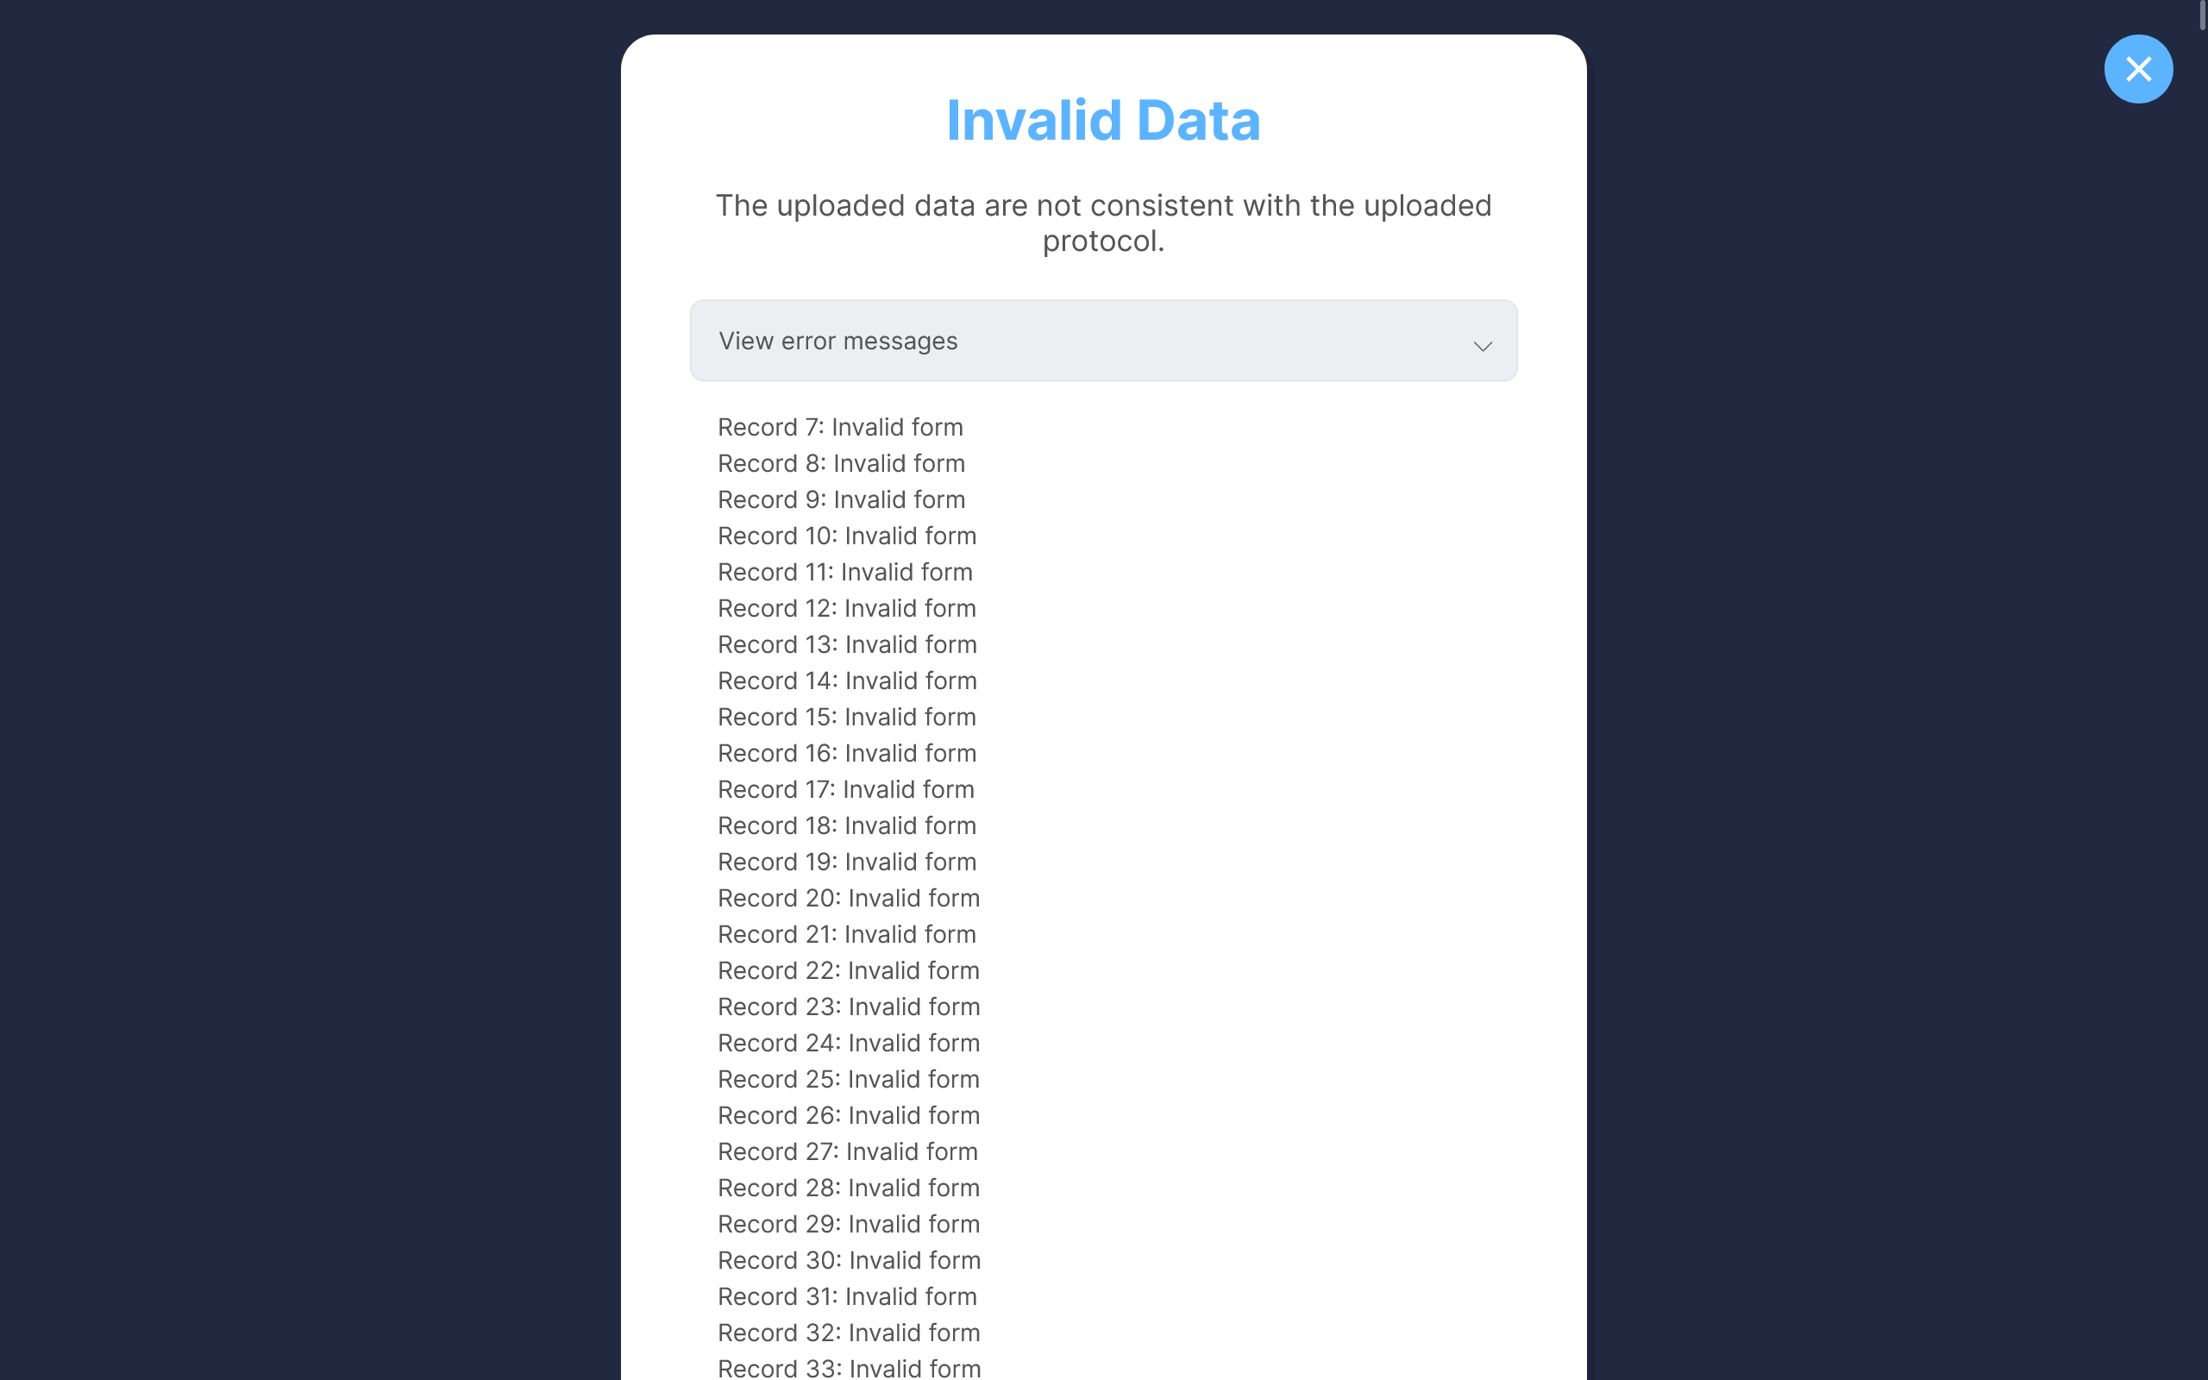This screenshot has width=2208, height=1380.
Task: Select the Record 9 error message
Action: click(x=840, y=499)
